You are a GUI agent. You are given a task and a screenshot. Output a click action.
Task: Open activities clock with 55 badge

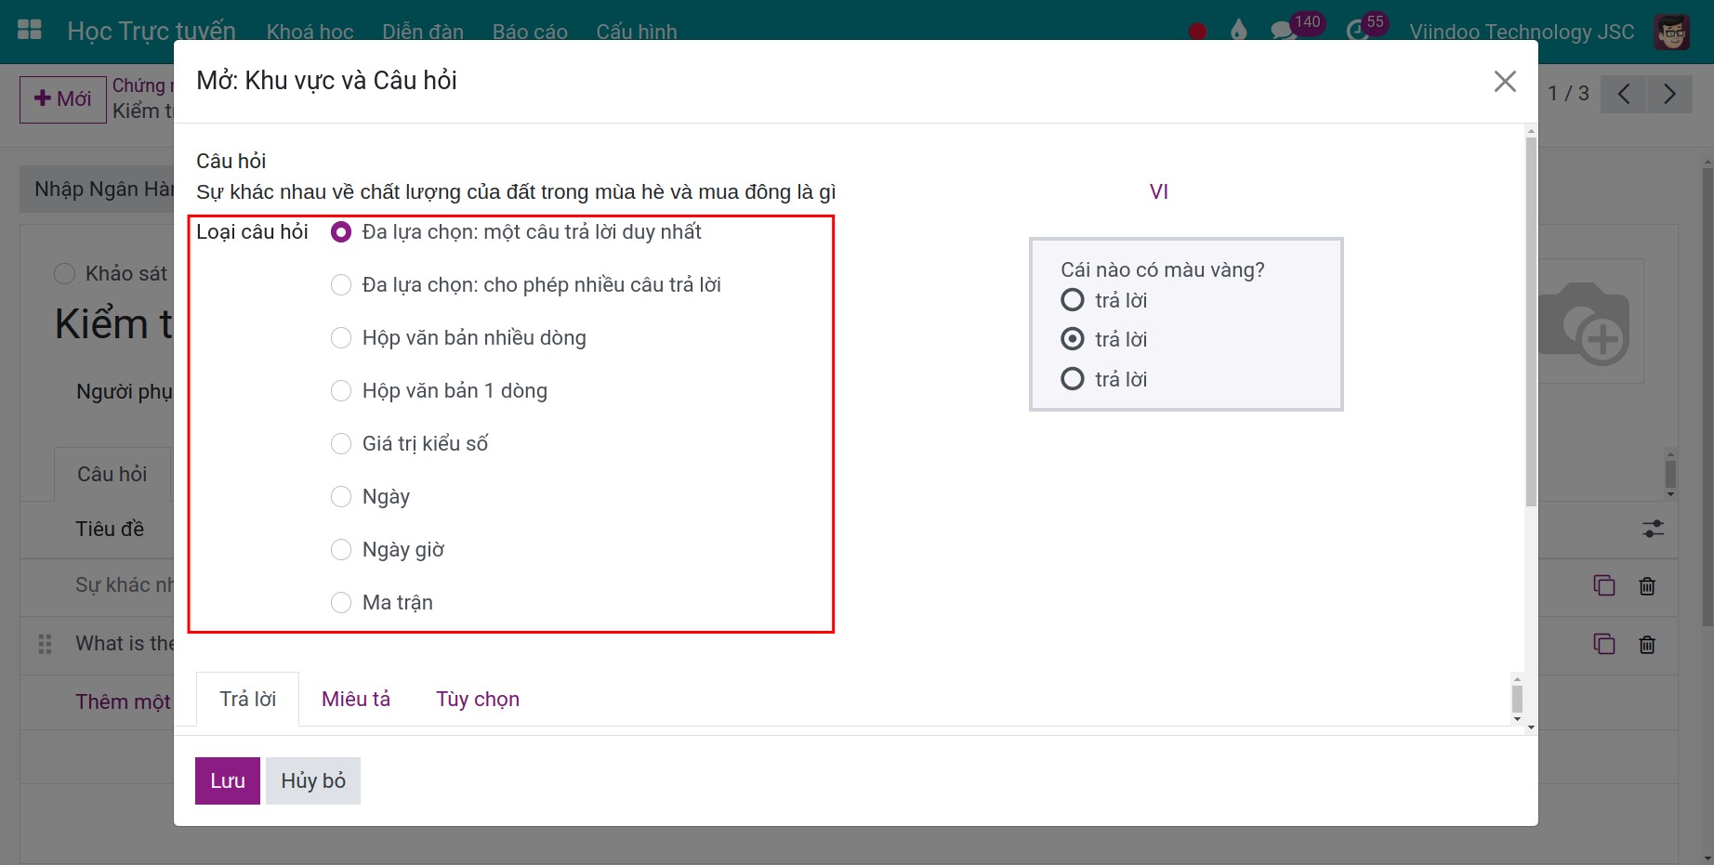(1366, 27)
